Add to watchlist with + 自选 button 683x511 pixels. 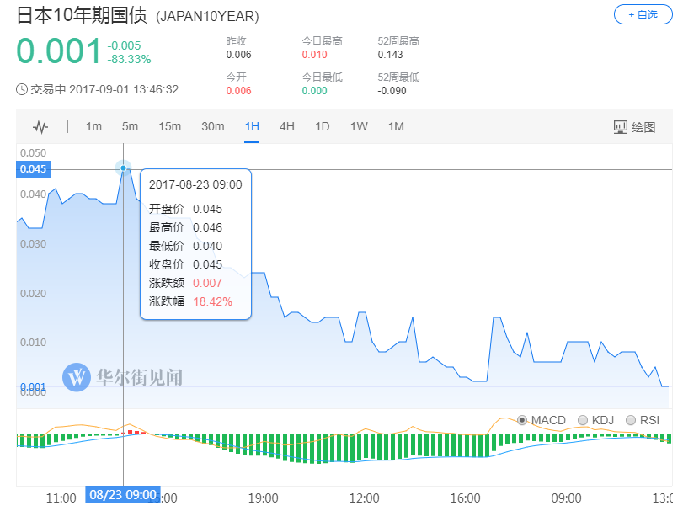(x=643, y=15)
